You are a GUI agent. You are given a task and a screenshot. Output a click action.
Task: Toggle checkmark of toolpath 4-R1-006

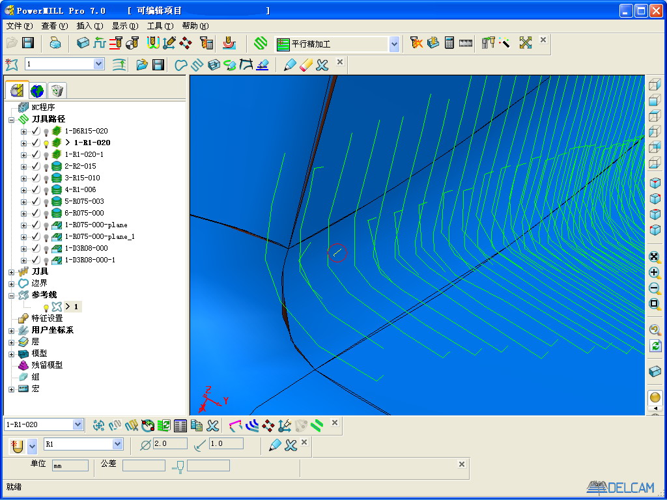[35, 189]
